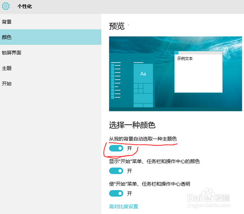Click the 示例文本 sample window in preview

tap(198, 72)
